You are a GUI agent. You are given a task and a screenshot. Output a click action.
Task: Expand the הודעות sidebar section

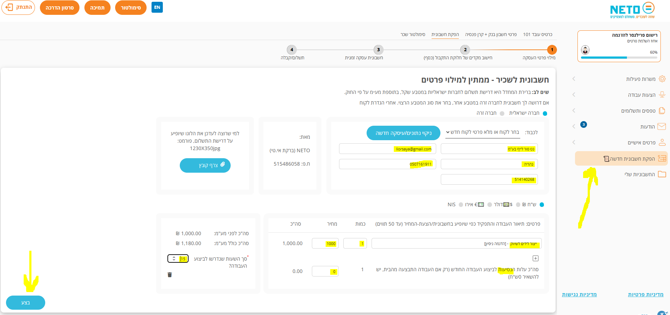(x=574, y=126)
